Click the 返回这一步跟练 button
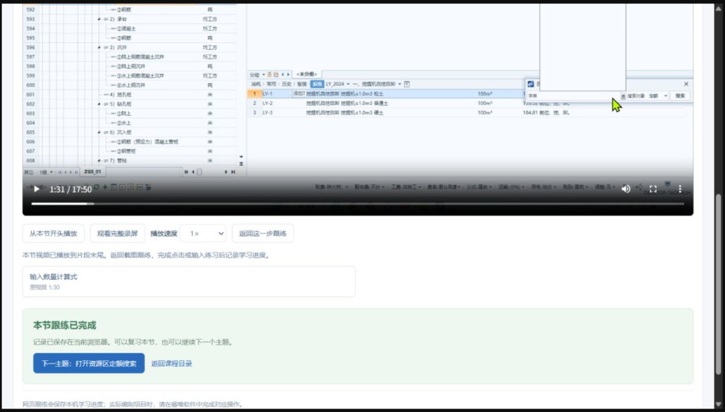This screenshot has width=725, height=412. click(262, 234)
